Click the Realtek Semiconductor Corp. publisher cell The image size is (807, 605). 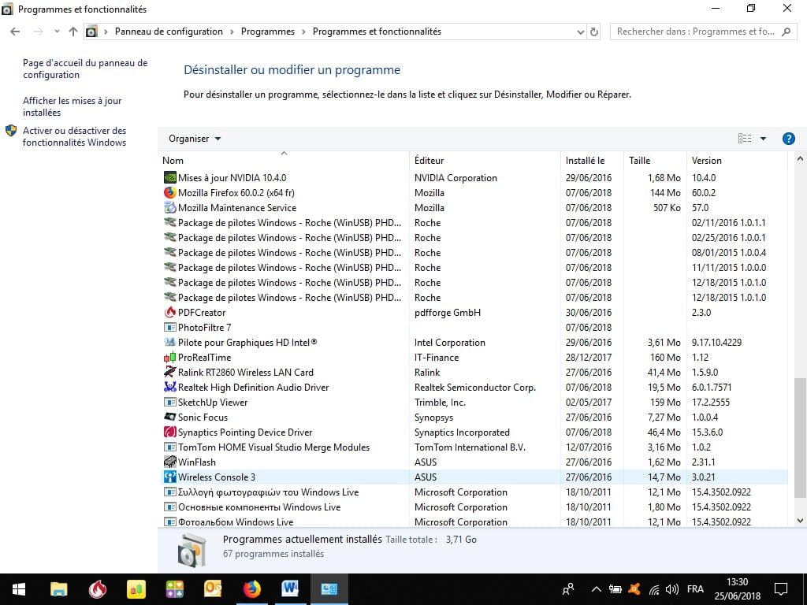point(475,387)
